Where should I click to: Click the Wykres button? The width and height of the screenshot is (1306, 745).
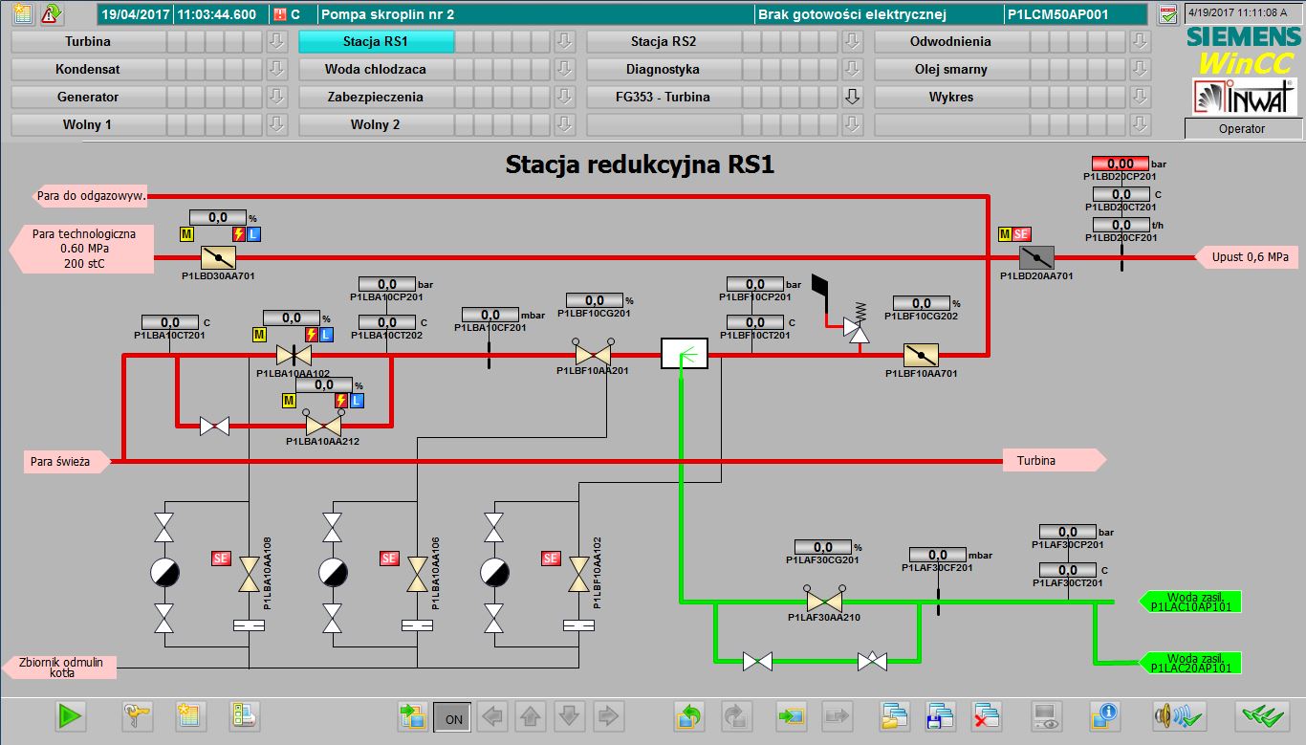coord(950,97)
